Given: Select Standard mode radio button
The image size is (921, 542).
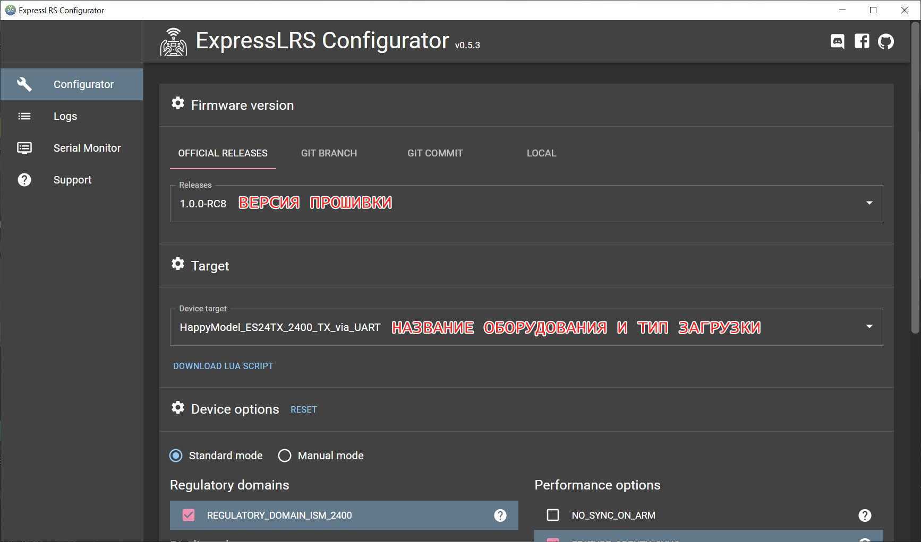Looking at the screenshot, I should 176,456.
